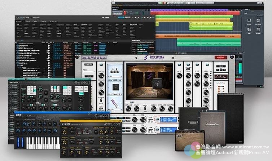
Task: Click the RESONANCE knob in Waldorf d-pole
Action: pyautogui.click(x=73, y=132)
